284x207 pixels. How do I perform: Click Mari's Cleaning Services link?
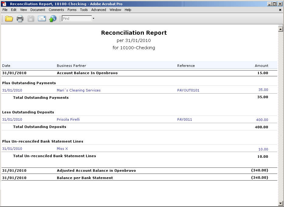(x=78, y=90)
